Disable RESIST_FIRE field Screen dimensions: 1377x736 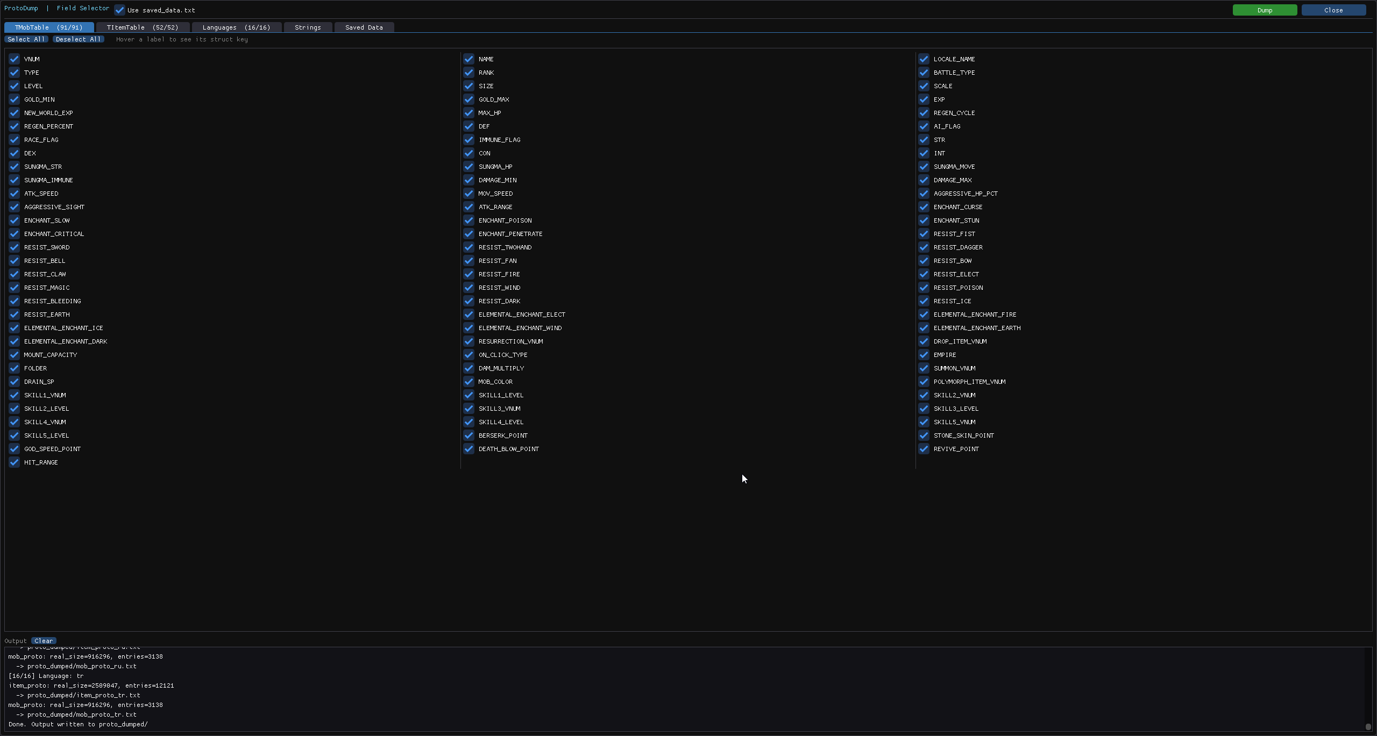click(x=469, y=274)
